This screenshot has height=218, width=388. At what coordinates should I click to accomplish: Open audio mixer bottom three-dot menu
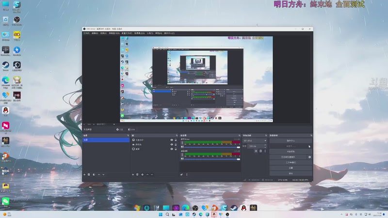coord(187,174)
